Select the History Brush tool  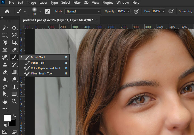(x=14, y=65)
